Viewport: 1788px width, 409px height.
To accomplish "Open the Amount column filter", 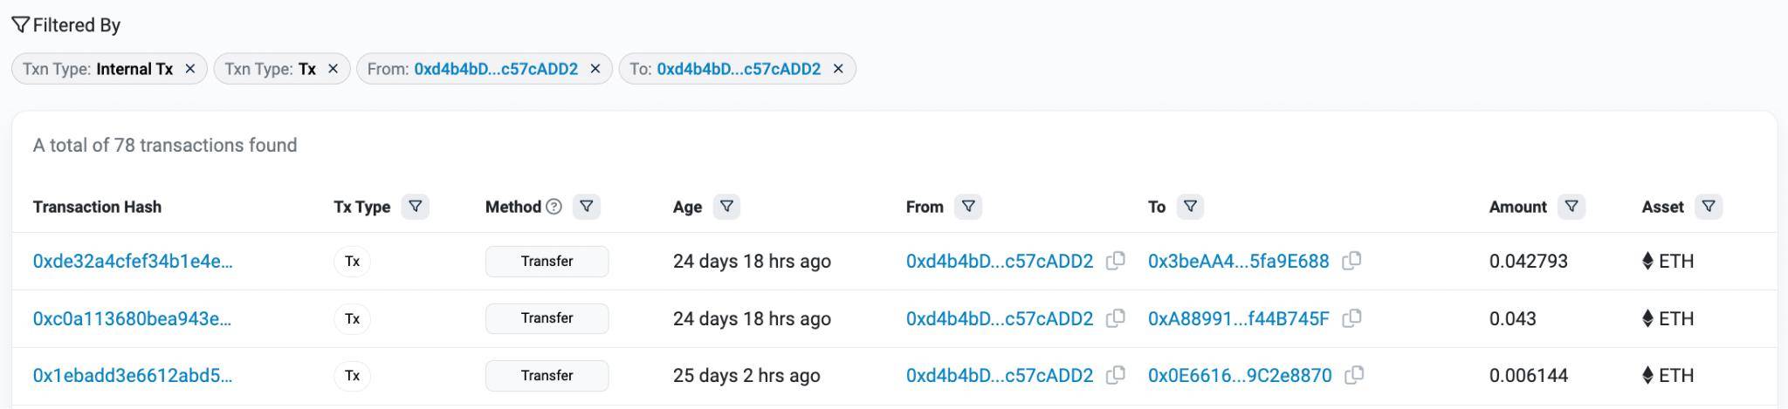I will point(1571,207).
